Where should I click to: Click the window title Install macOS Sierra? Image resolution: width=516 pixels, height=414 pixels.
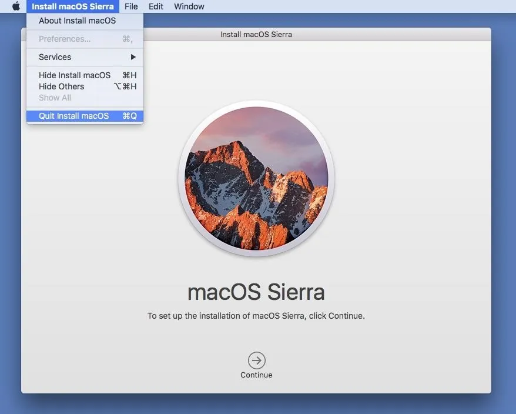click(x=256, y=34)
